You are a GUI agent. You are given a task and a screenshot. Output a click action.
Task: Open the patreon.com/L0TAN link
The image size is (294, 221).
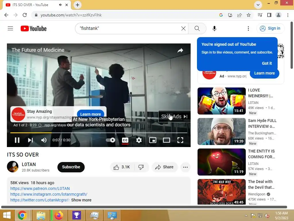click(x=40, y=188)
